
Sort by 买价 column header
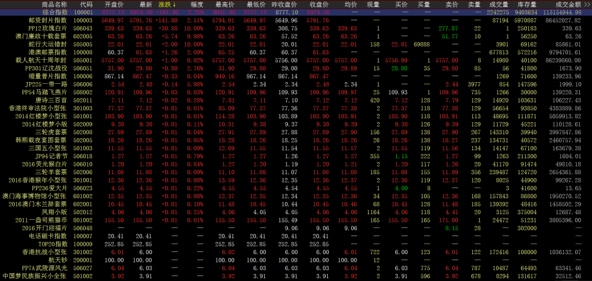tap(401, 4)
